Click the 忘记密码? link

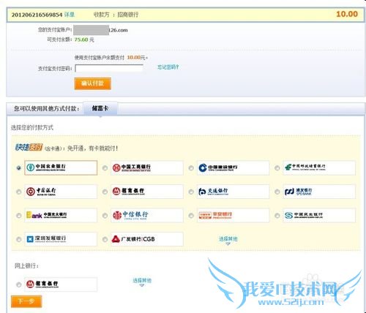tap(168, 67)
